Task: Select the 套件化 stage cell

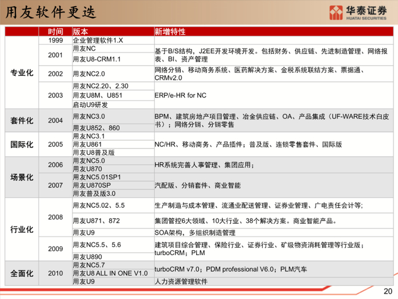Action: 22,120
